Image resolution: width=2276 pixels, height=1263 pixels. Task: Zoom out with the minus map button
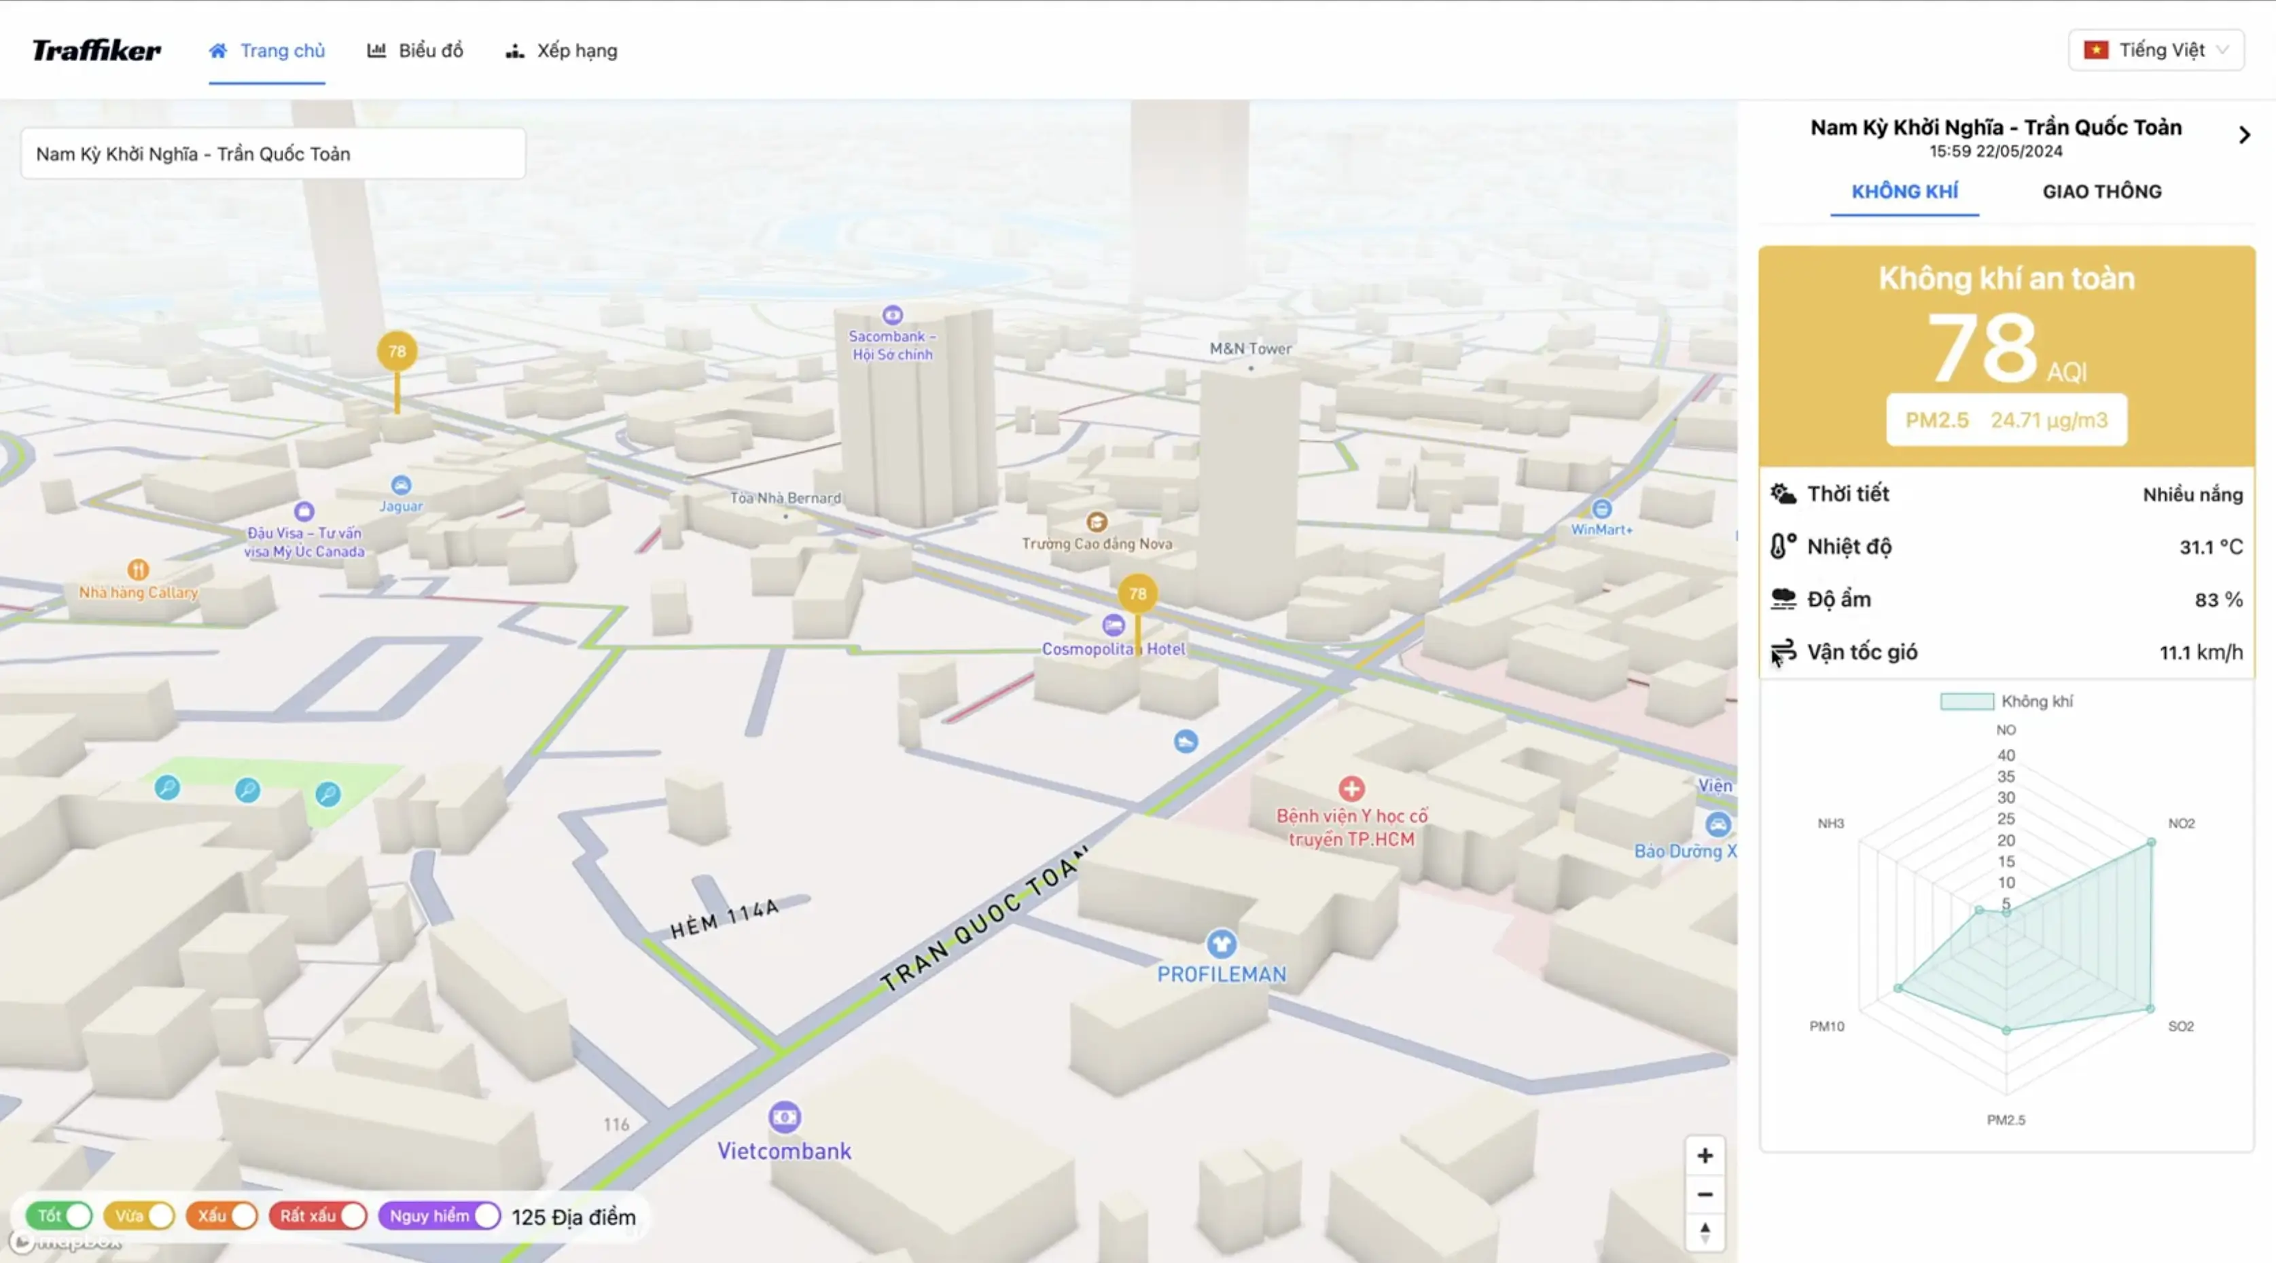[1705, 1194]
